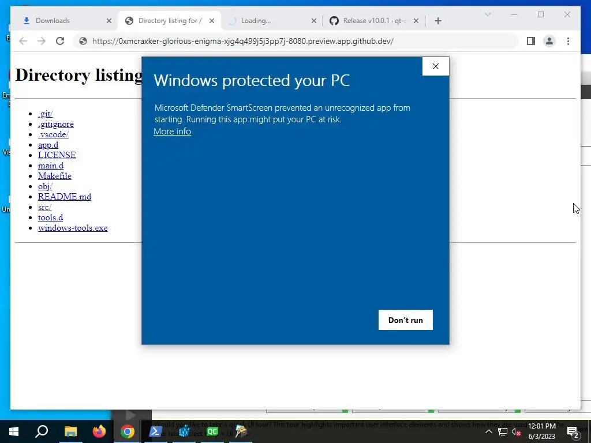Go forward in Chrome
This screenshot has width=591, height=443.
click(x=42, y=41)
